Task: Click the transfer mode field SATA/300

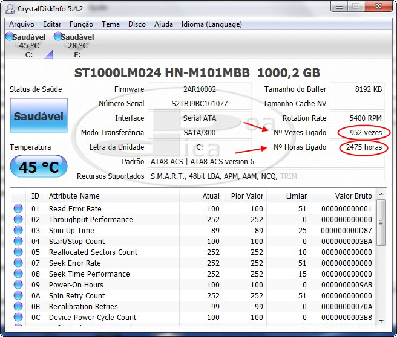Action: [x=200, y=133]
